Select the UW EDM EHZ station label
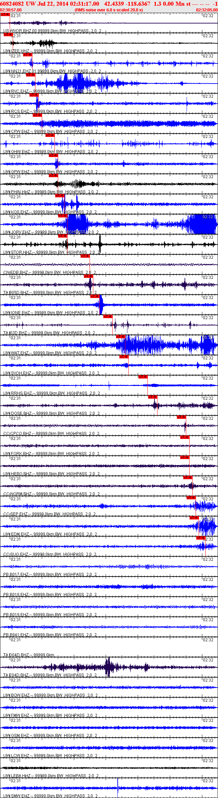This screenshot has height=798, width=218. pyautogui.click(x=50, y=534)
